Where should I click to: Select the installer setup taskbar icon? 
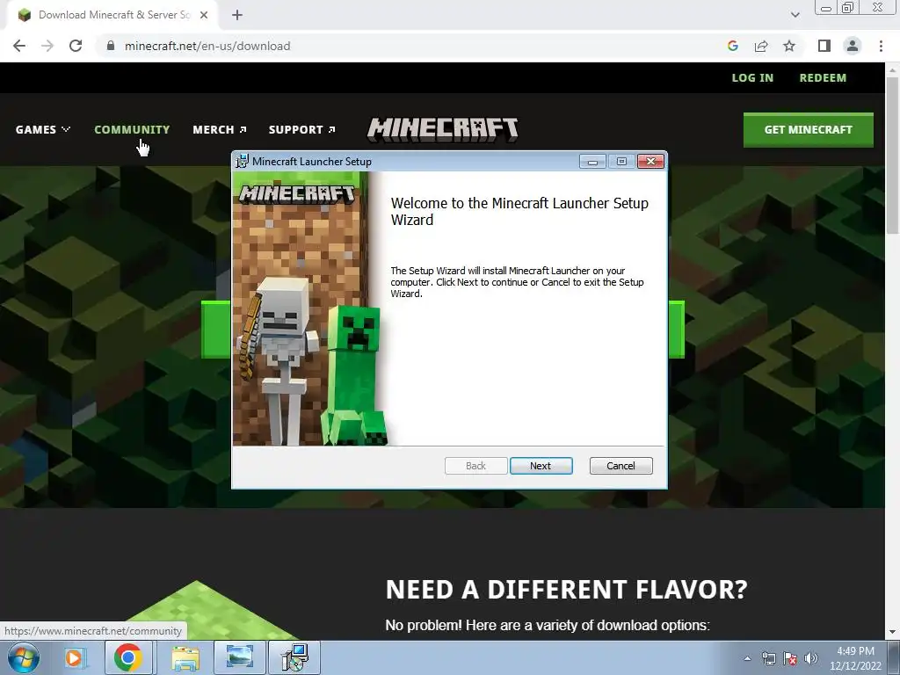pos(294,657)
